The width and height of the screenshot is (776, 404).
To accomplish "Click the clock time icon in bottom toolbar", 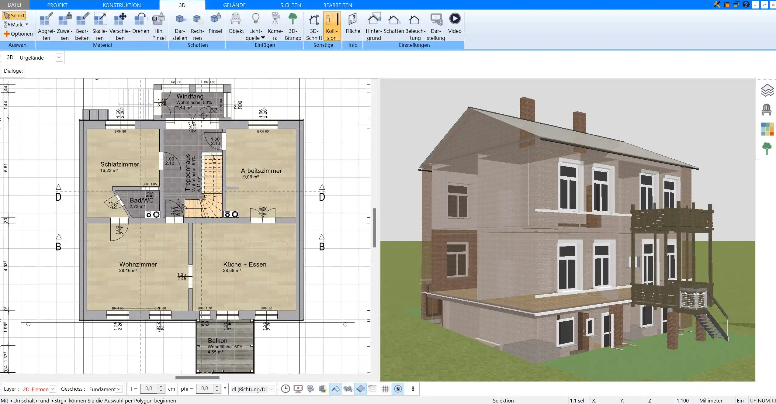I will (285, 389).
